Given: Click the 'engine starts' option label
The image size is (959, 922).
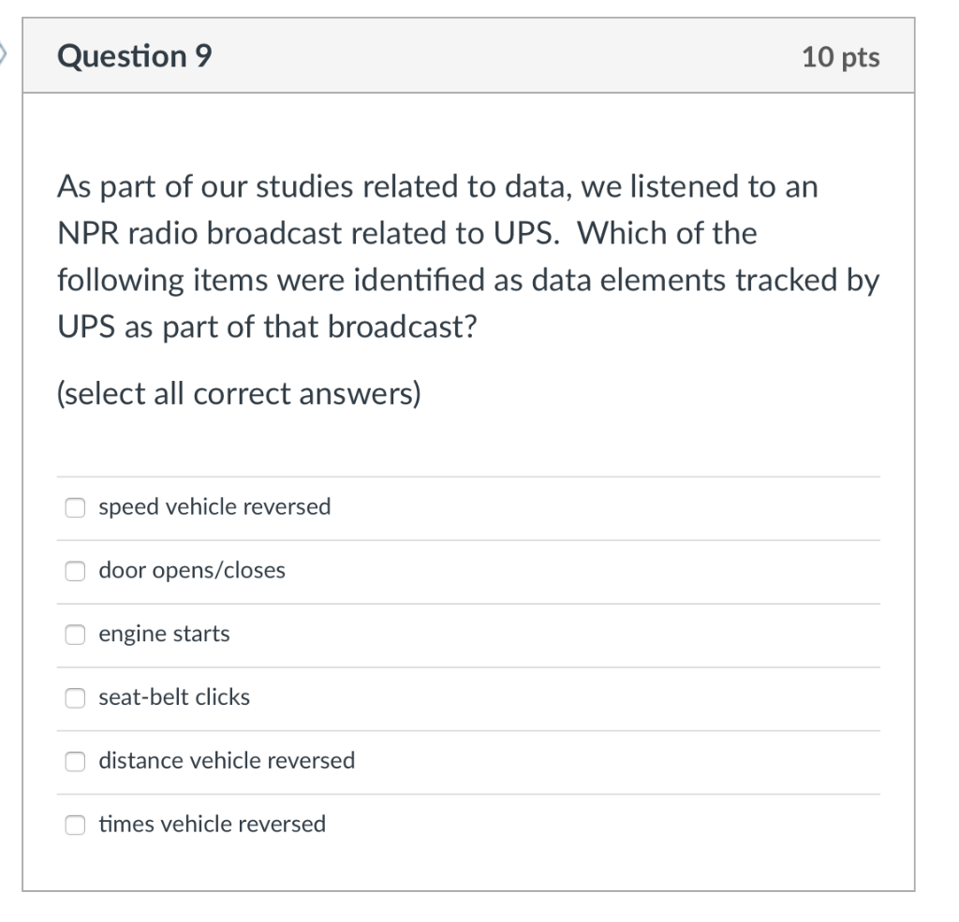Looking at the screenshot, I should pos(164,635).
